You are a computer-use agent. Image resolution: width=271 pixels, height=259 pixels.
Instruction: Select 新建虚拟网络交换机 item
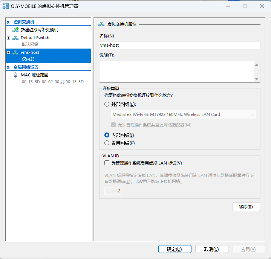point(39,30)
